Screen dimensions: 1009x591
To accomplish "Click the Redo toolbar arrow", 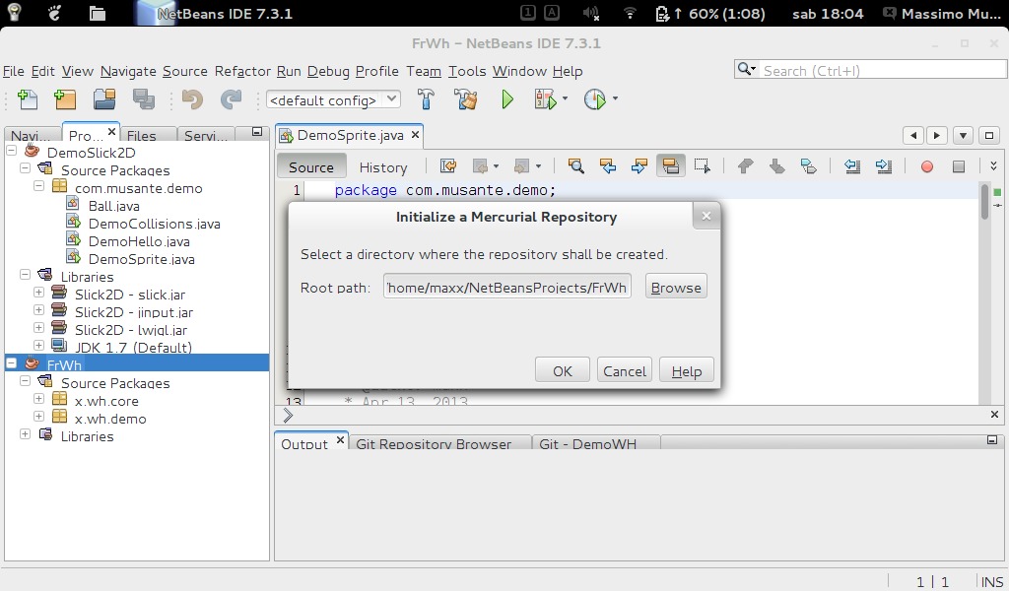I will [x=231, y=99].
